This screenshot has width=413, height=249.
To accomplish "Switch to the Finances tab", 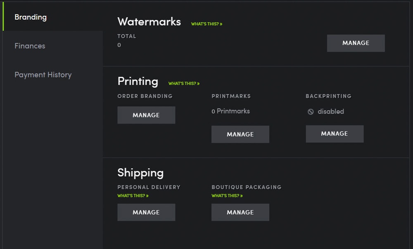I will [x=30, y=46].
